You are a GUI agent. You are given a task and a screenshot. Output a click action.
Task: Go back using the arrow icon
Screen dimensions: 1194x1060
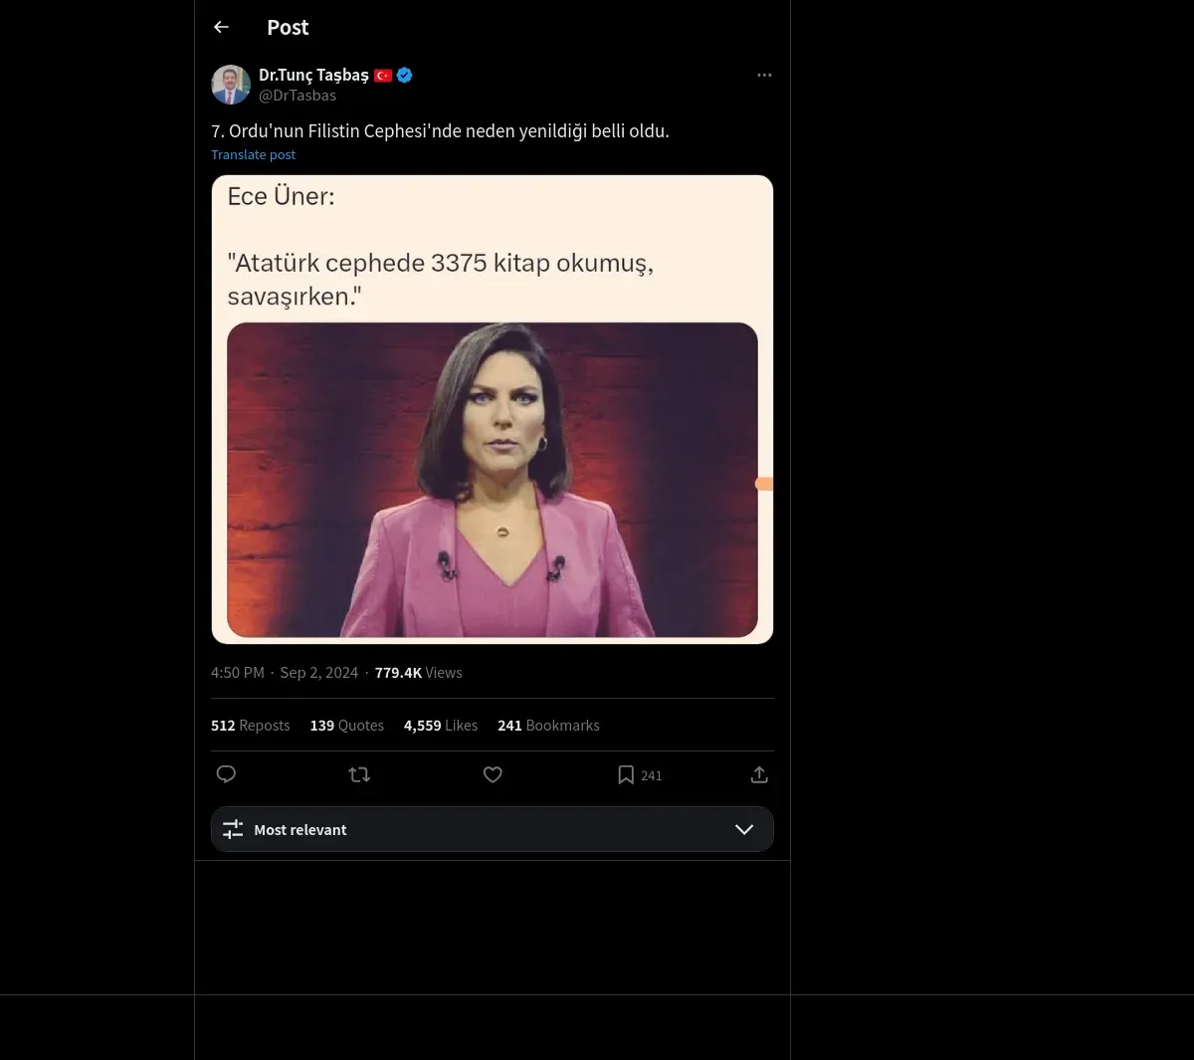[221, 28]
